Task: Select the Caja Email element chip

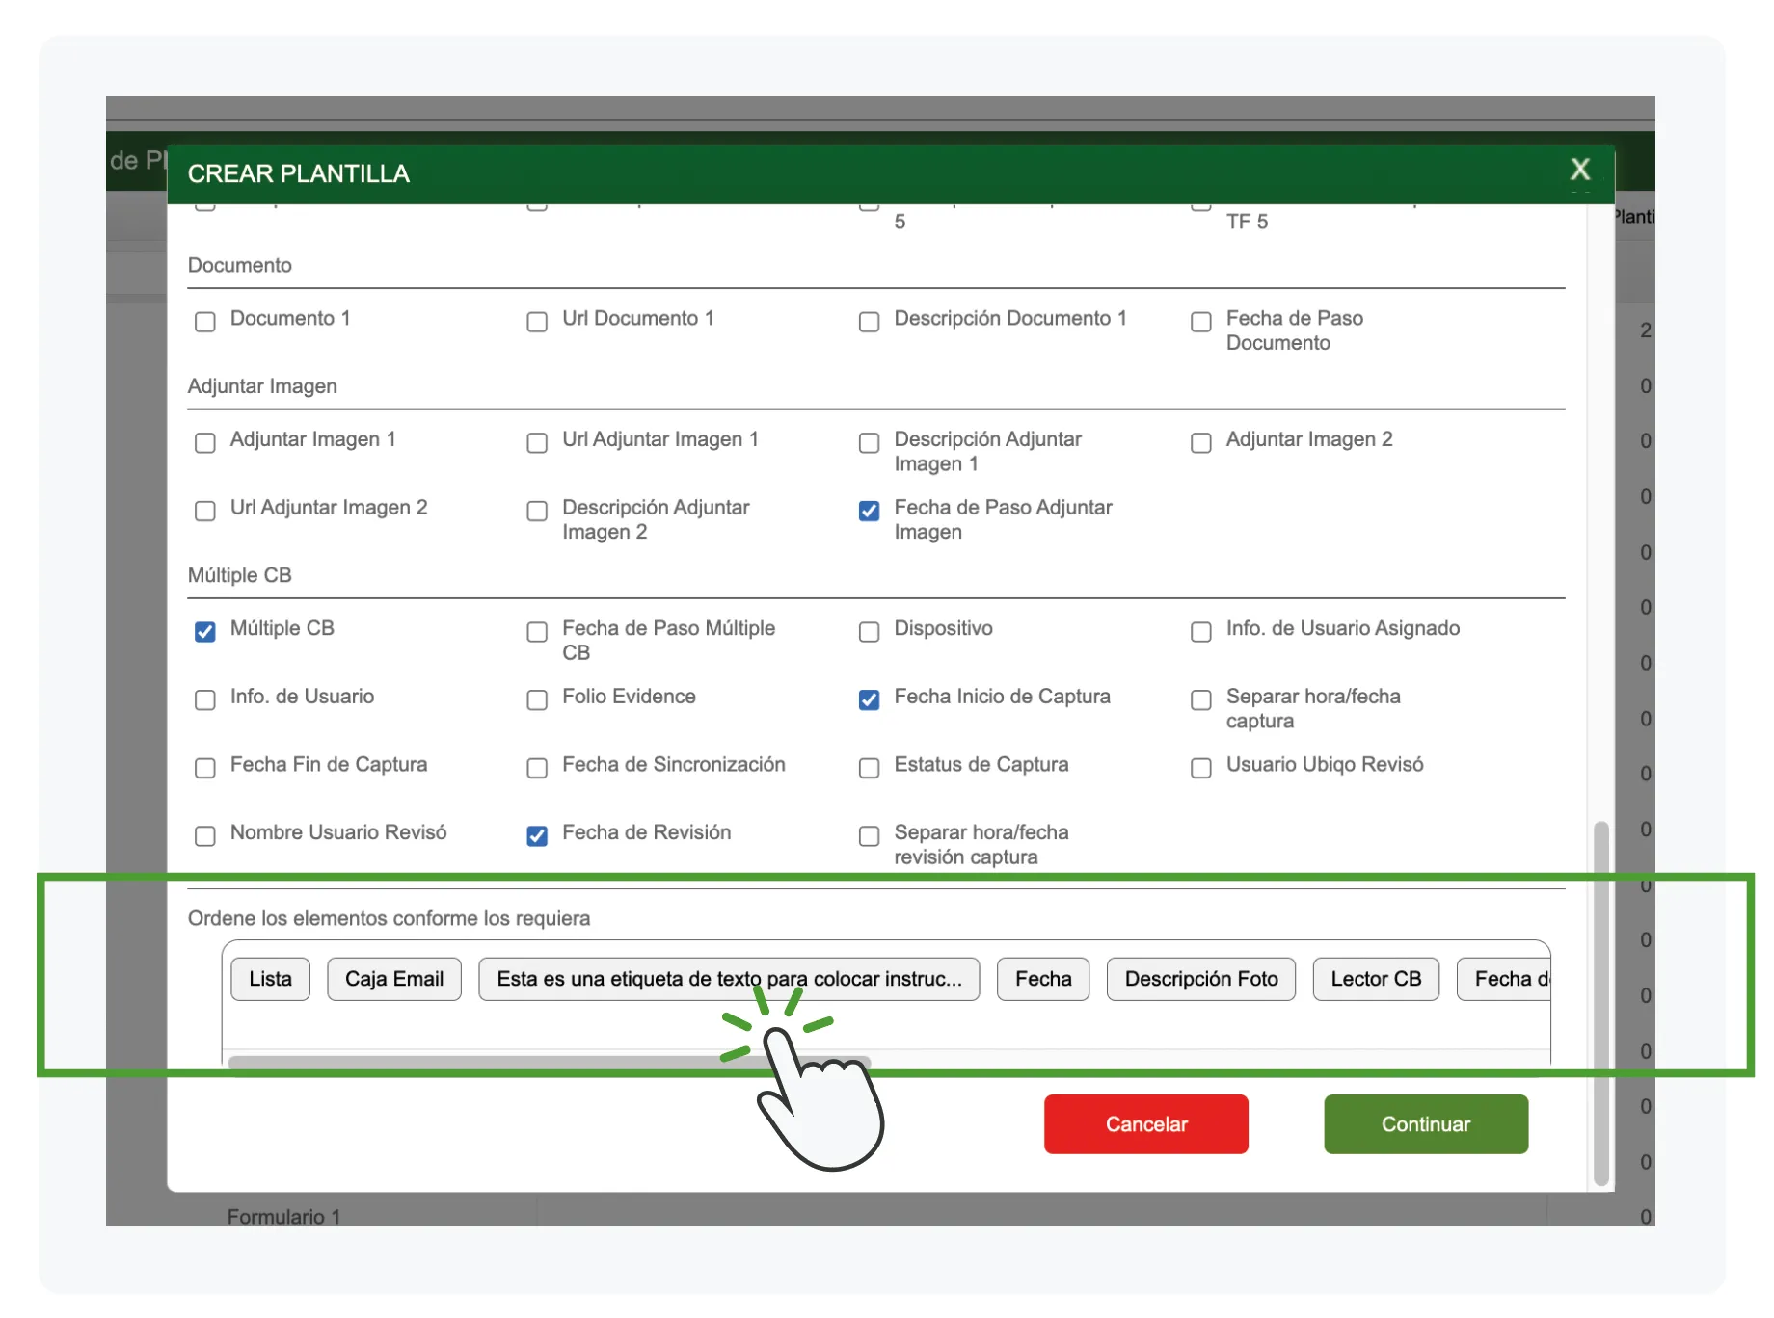Action: (x=394, y=979)
